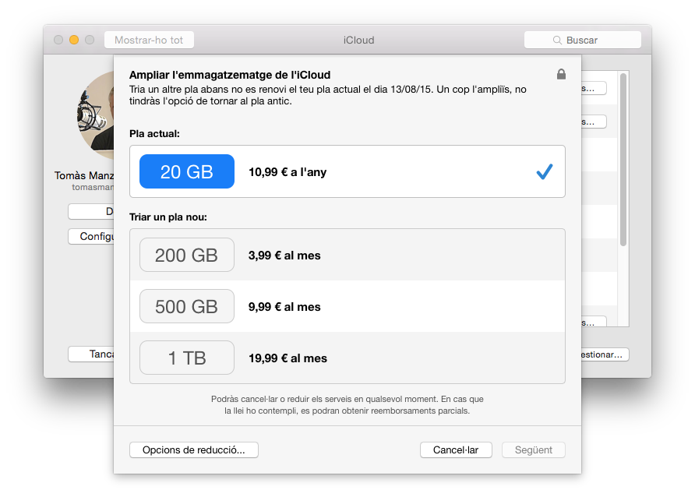Viewport: 695px width, 490px height.
Task: Click the lock icon in the storage sheet
Action: pos(561,74)
